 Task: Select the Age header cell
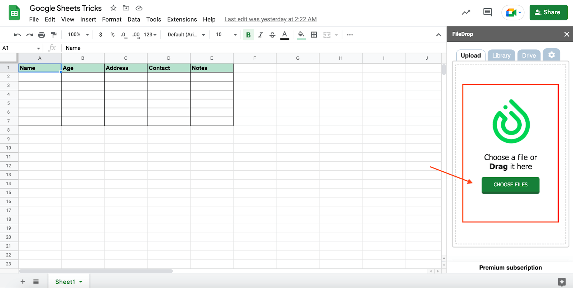83,68
